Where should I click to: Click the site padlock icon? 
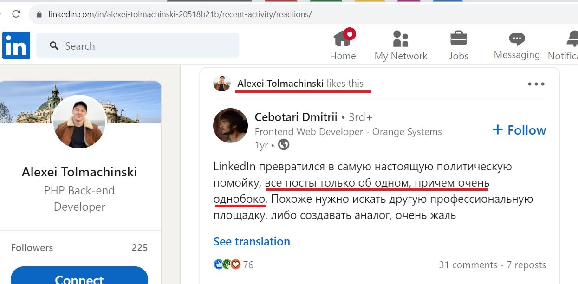[x=39, y=14]
